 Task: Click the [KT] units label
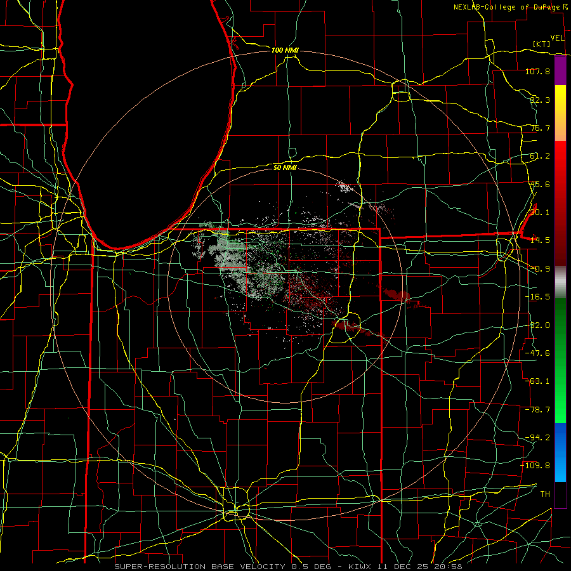[x=542, y=44]
